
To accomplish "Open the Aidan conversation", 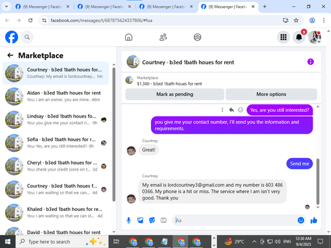I will click(x=56, y=97).
